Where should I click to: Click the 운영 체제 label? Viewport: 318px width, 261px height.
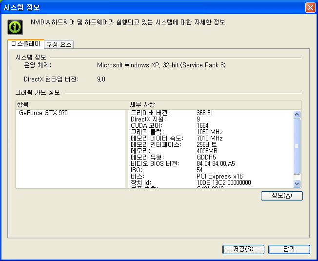click(38, 65)
